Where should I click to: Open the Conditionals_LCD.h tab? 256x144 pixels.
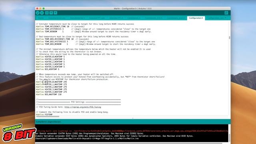coord(153,18)
